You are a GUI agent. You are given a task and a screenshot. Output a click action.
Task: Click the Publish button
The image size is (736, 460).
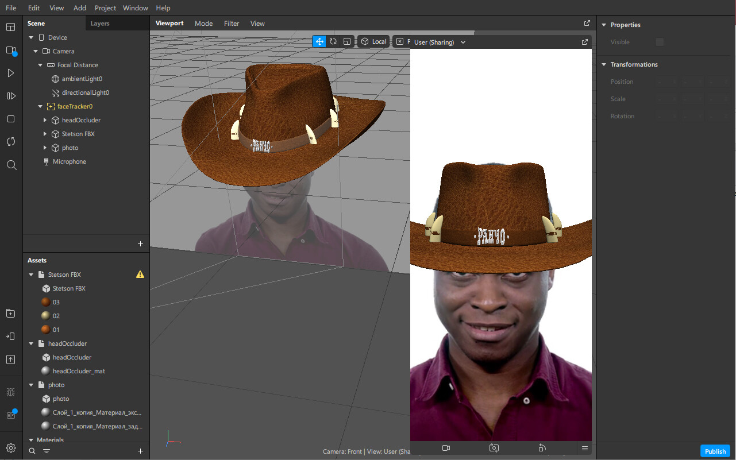tap(715, 451)
